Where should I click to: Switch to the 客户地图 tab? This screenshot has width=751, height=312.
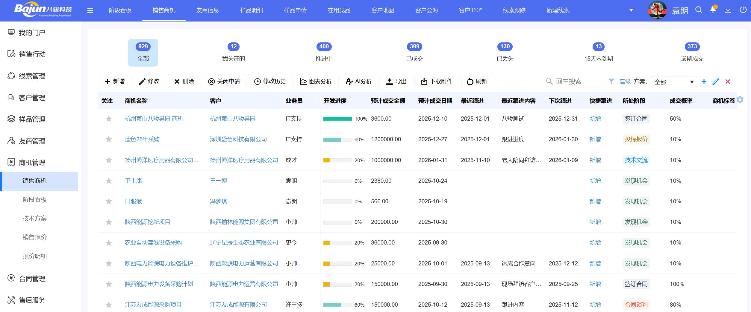383,10
